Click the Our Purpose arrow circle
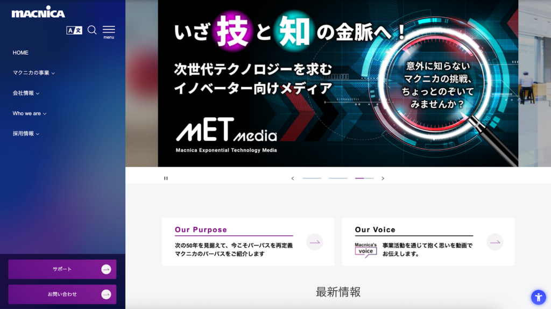This screenshot has width=551, height=309. click(315, 242)
